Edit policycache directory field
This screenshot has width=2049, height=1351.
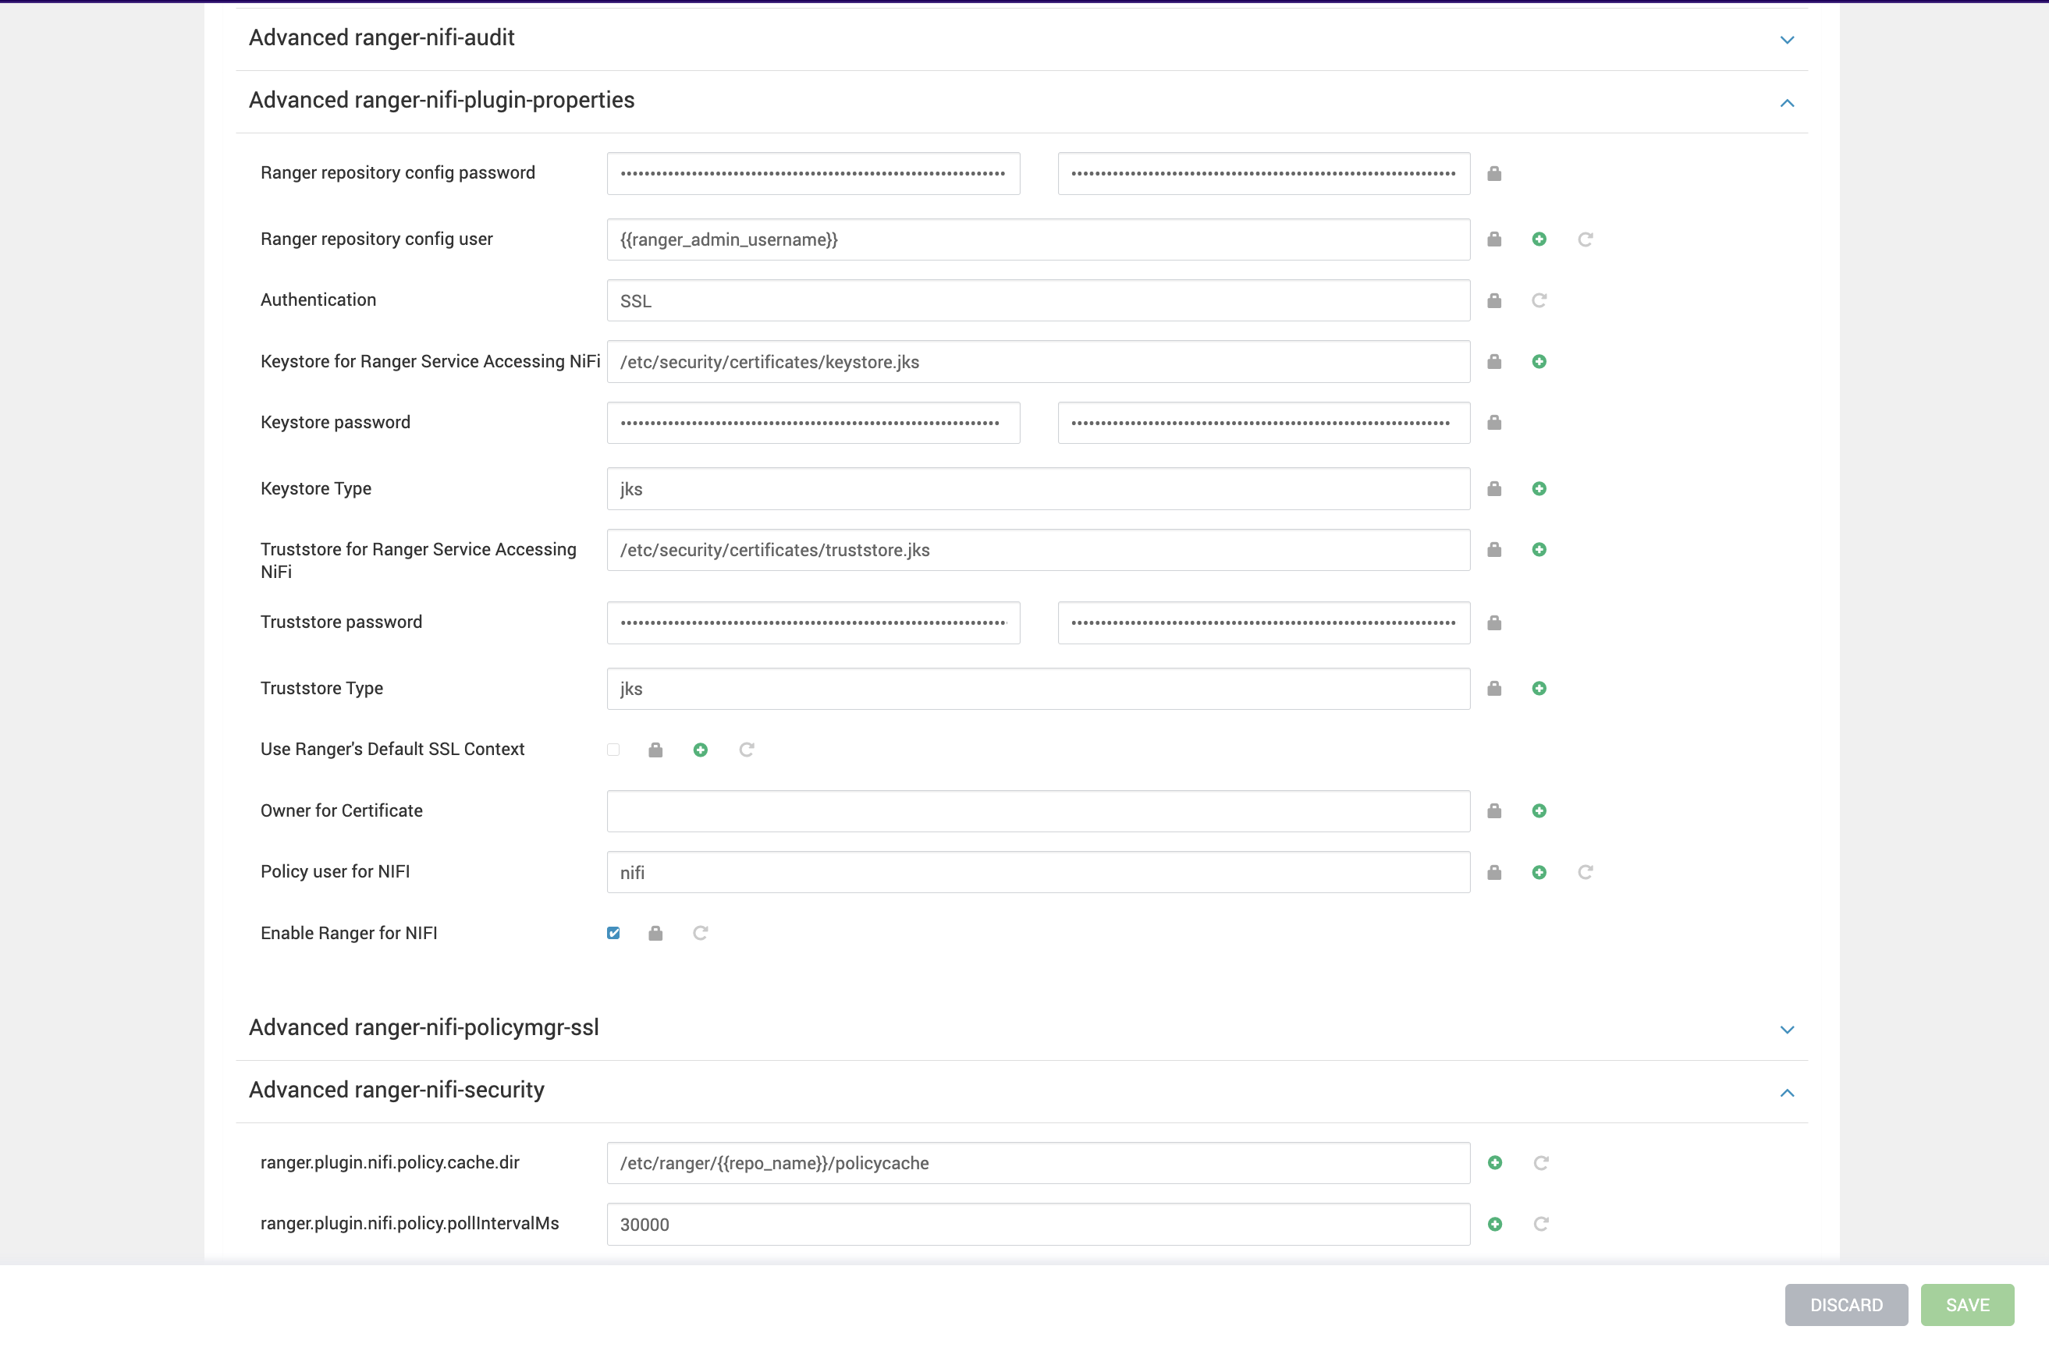pos(1038,1163)
